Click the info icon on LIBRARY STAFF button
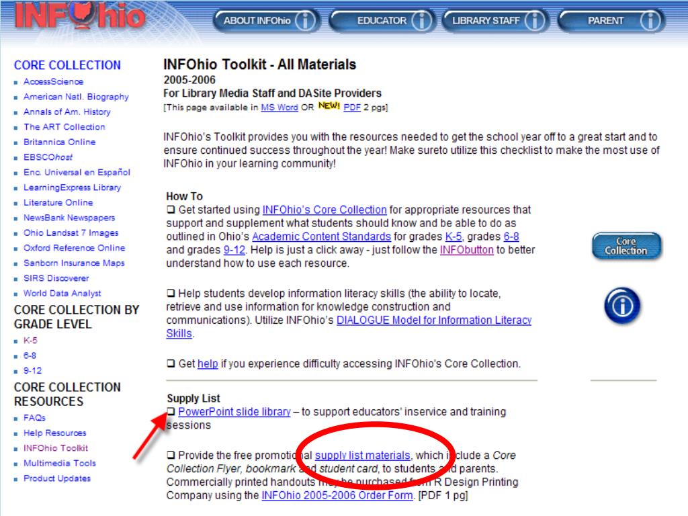 pyautogui.click(x=535, y=21)
